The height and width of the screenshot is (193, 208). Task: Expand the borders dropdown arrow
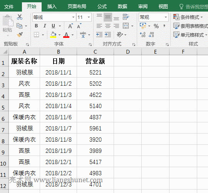(43, 35)
